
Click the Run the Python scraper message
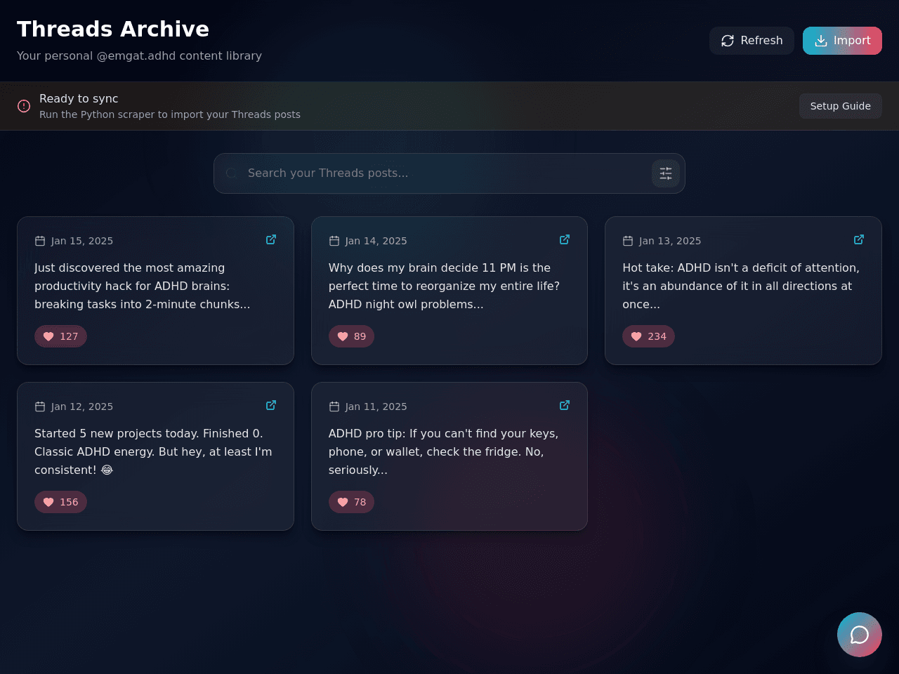point(170,114)
